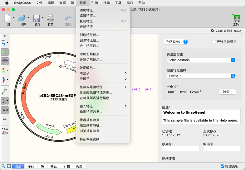The height and width of the screenshot is (170, 245).
Task: Choose 检测共有特征... menu item
Action: 103,120
